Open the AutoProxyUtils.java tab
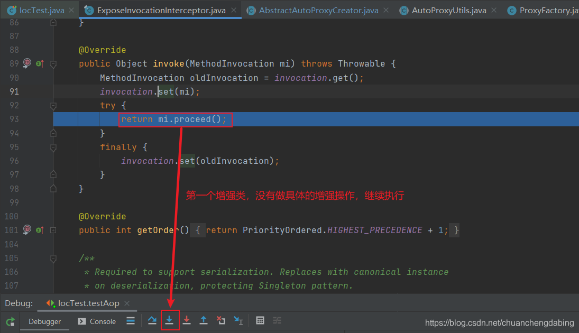Viewport: 579px width, 333px height. click(449, 11)
